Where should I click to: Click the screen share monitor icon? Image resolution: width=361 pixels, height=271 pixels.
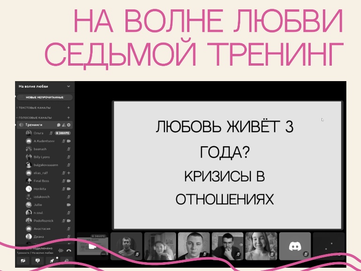38,261
